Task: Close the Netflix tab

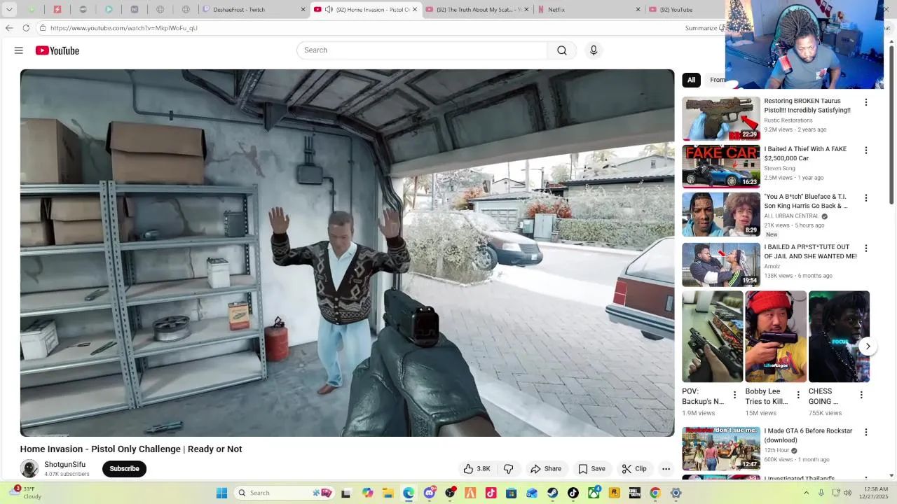Action: 638,10
